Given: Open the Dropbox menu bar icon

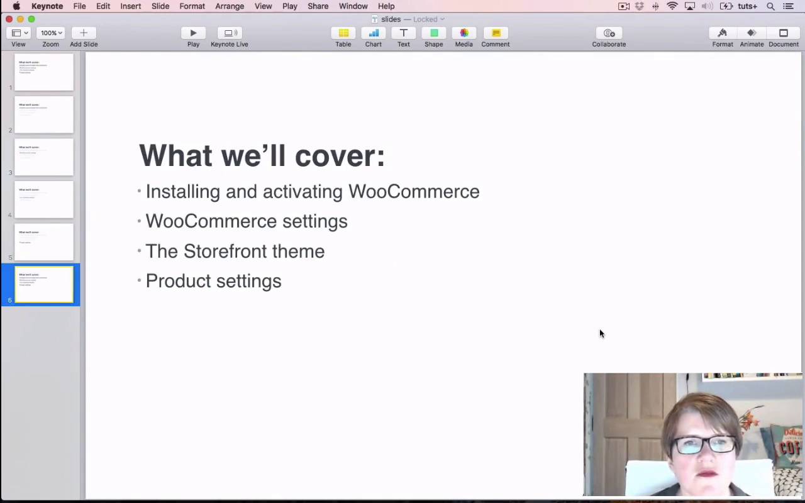Looking at the screenshot, I should pyautogui.click(x=640, y=6).
